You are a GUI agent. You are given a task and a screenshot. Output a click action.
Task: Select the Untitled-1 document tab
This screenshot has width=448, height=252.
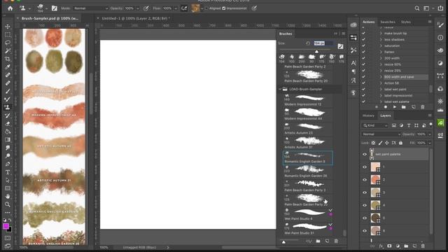(135, 18)
